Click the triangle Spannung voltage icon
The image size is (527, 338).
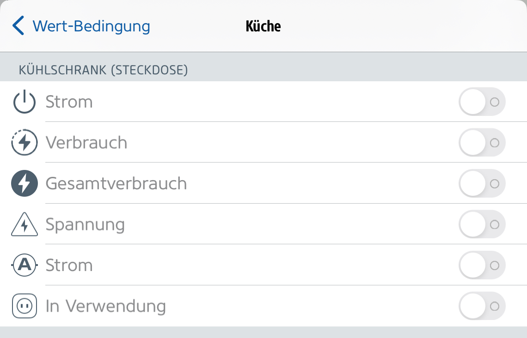24,224
